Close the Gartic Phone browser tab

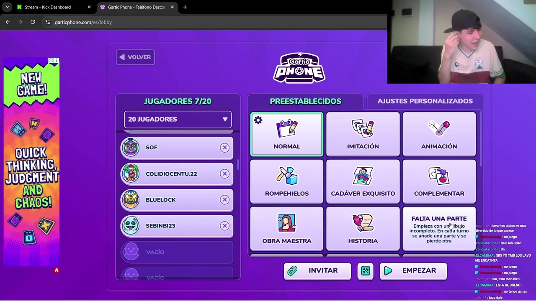172,7
